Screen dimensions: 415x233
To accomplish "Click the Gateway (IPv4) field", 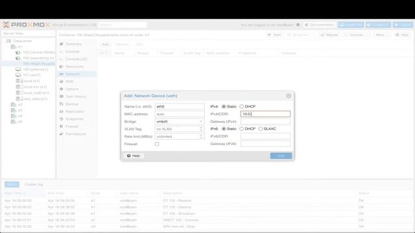I will 265,122.
